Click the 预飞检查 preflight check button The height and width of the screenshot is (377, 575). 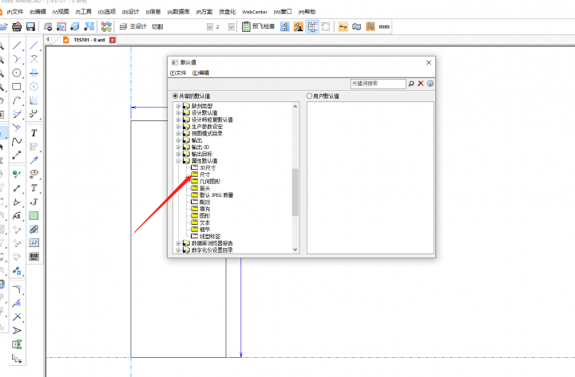tap(258, 27)
